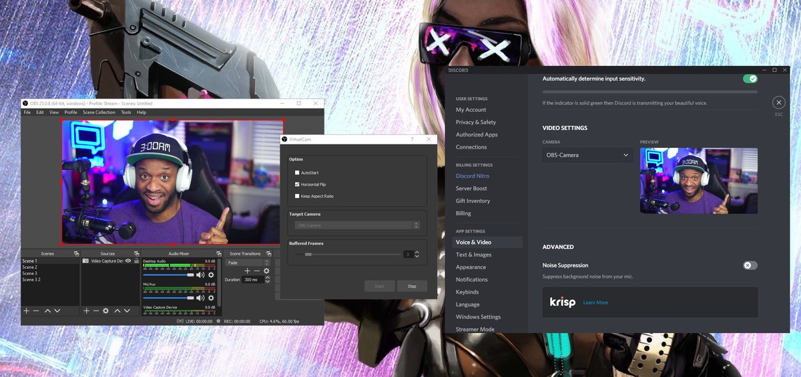Adjust Buffered Frames slider in VirtualCam
Screen dimensions: 801x377
[347, 254]
